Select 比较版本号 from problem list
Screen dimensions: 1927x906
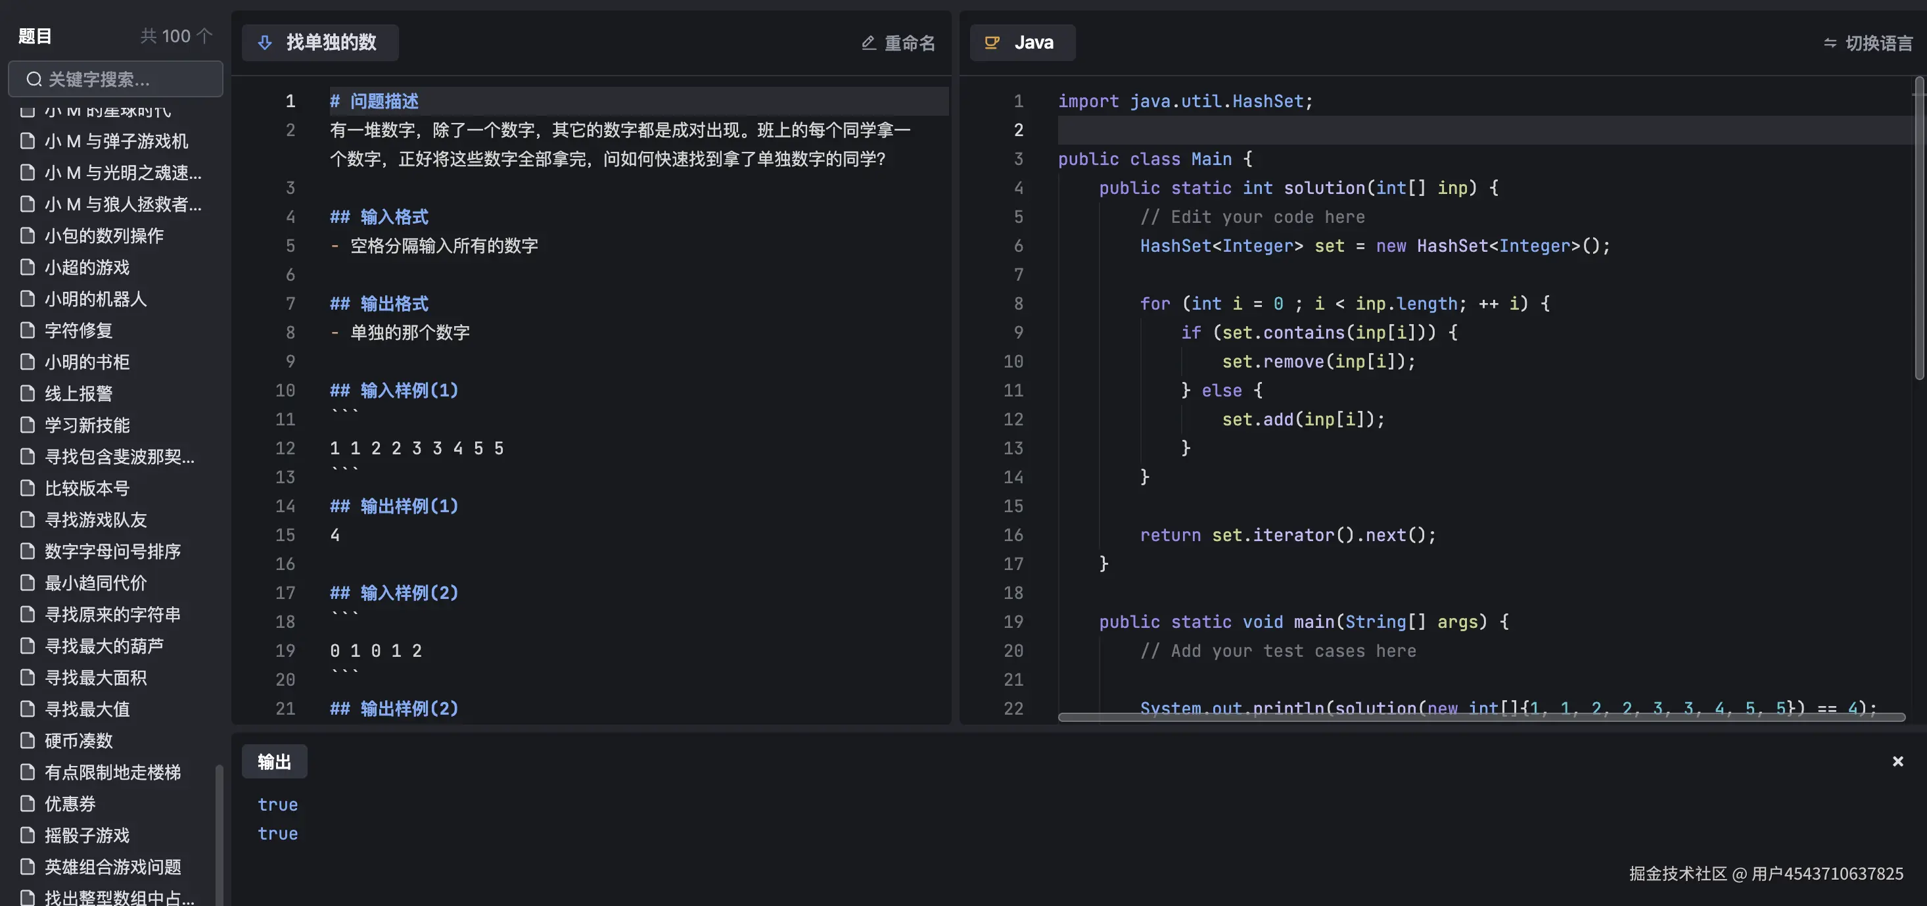pyautogui.click(x=87, y=489)
